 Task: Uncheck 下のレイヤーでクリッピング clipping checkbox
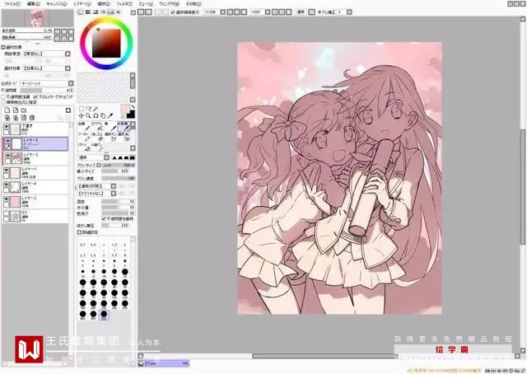click(35, 97)
